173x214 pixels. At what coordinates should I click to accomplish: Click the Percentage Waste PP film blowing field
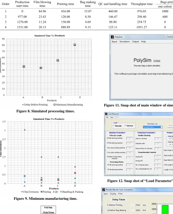130,165
